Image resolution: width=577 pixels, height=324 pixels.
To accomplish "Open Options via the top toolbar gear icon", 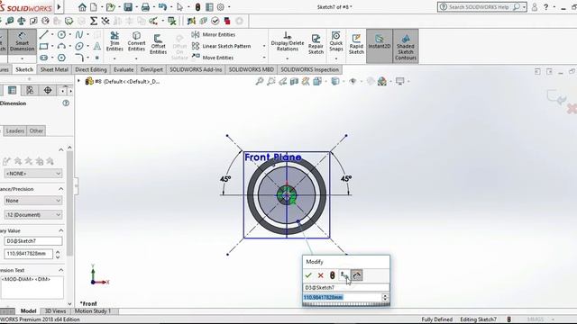I will [x=221, y=7].
